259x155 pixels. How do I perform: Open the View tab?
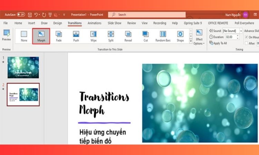[x=145, y=23]
